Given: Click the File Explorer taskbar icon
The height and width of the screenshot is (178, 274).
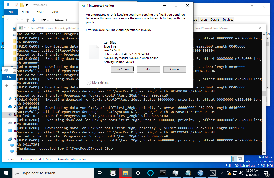Looking at the screenshot, I should click(125, 173).
